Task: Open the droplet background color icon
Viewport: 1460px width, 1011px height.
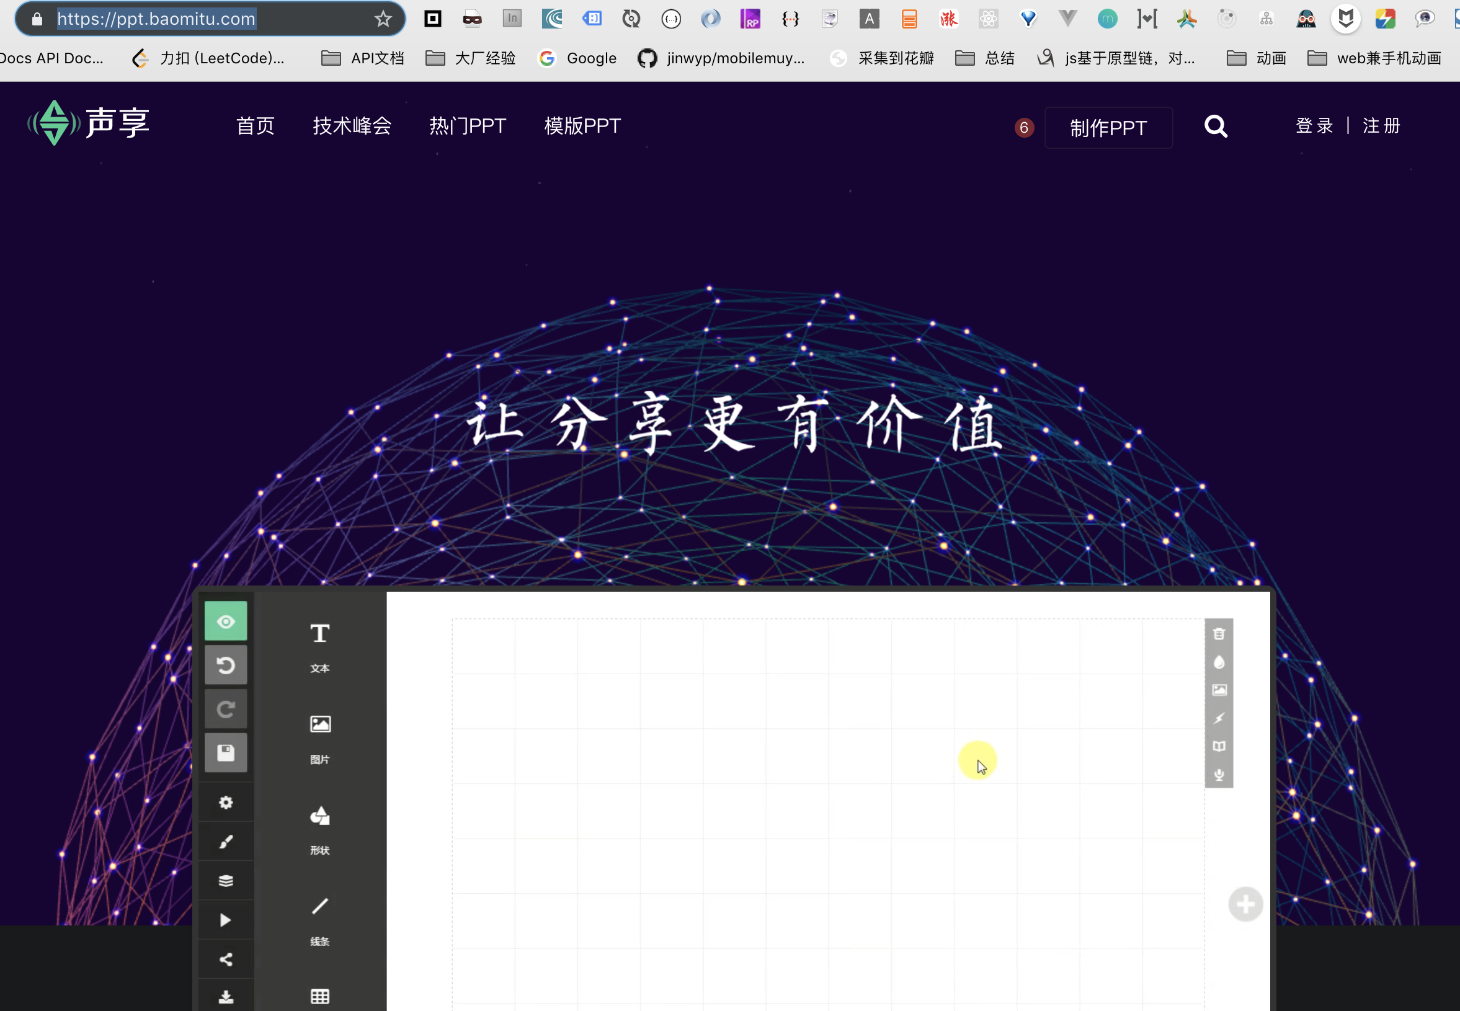Action: coord(1219,662)
